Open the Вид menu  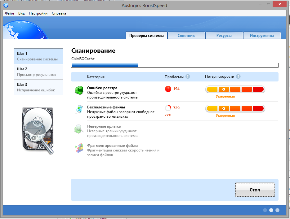click(21, 13)
